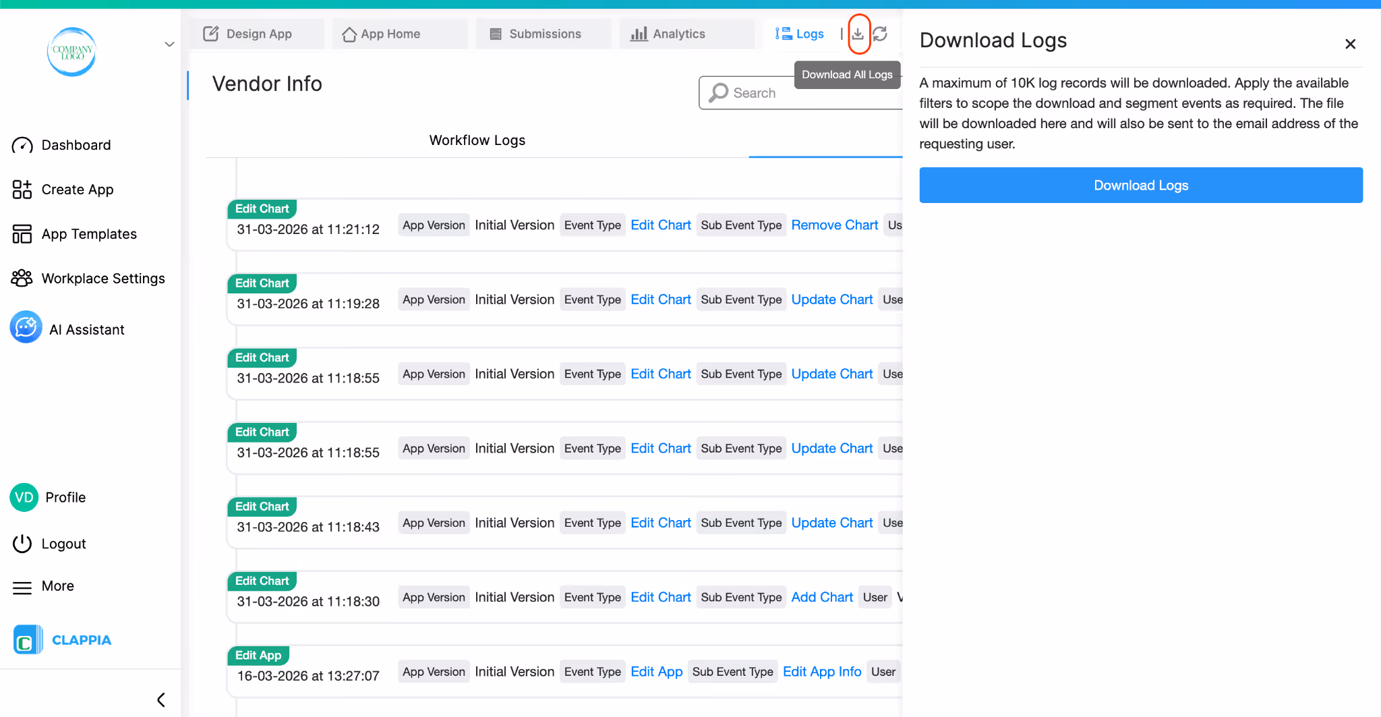Click the Create App icon

coord(22,190)
